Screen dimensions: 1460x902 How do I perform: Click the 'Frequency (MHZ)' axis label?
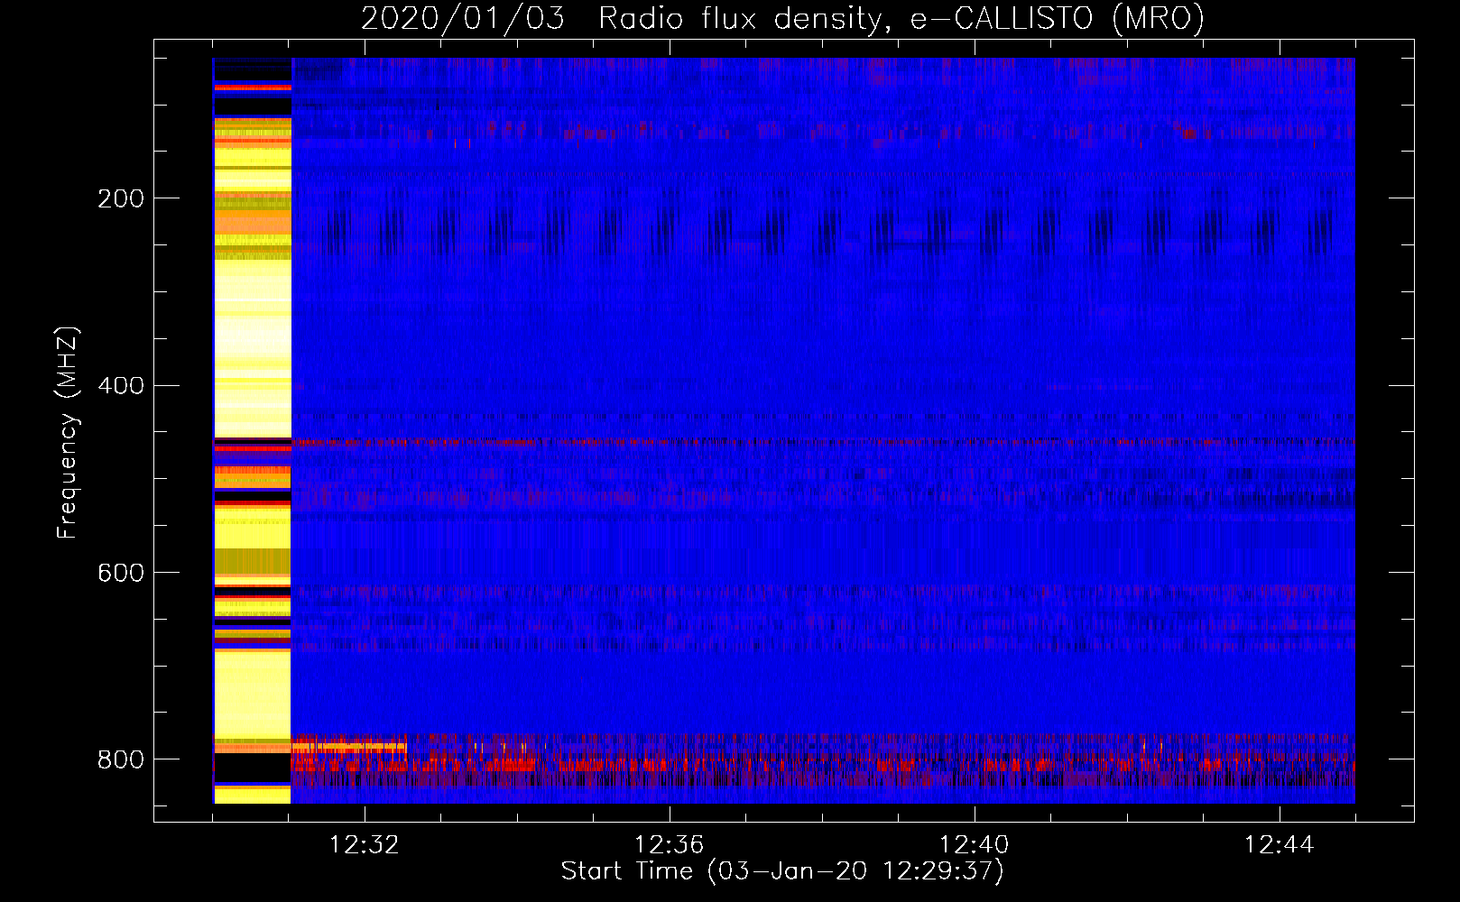point(67,432)
